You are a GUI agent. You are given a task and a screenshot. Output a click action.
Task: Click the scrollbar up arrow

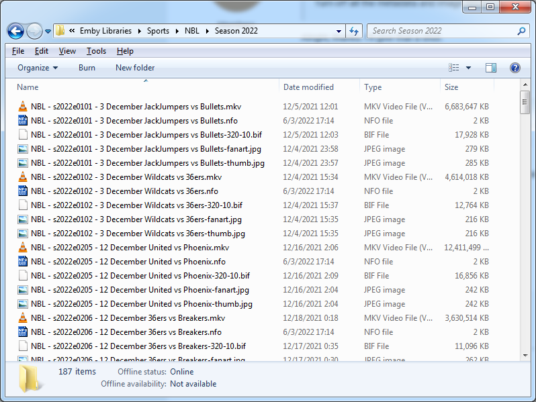[525, 85]
